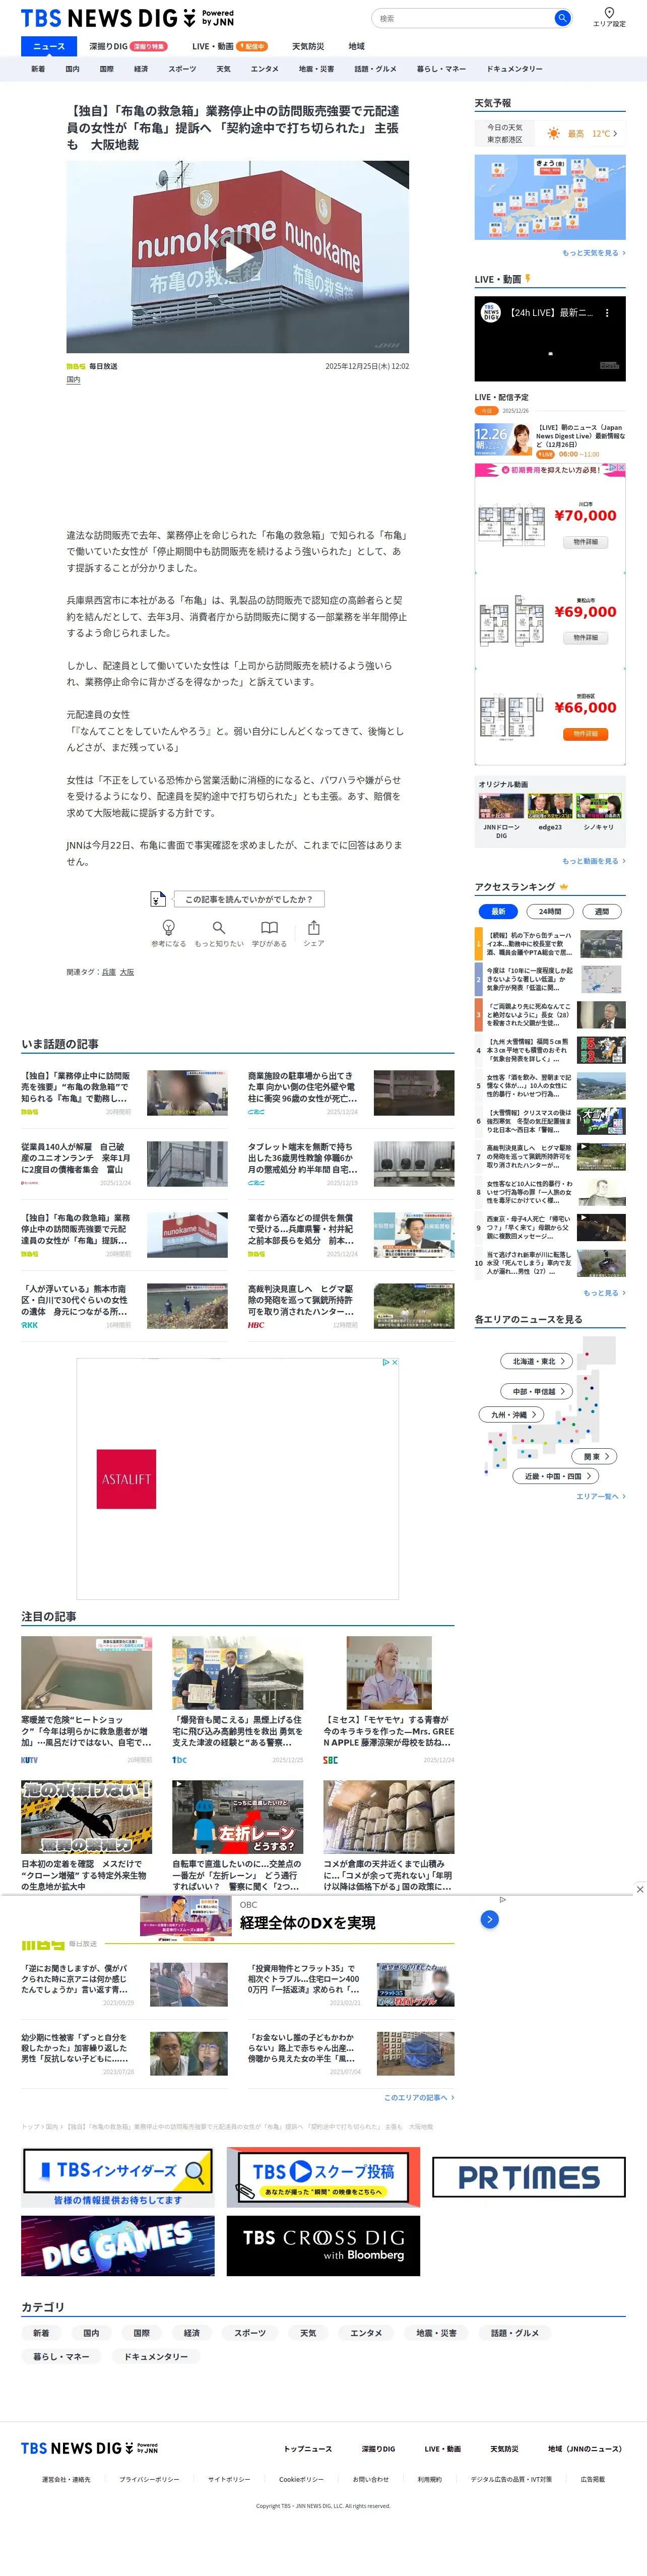Select the 週間 ranking filter
Viewport: 647px width, 2576px height.
click(602, 911)
